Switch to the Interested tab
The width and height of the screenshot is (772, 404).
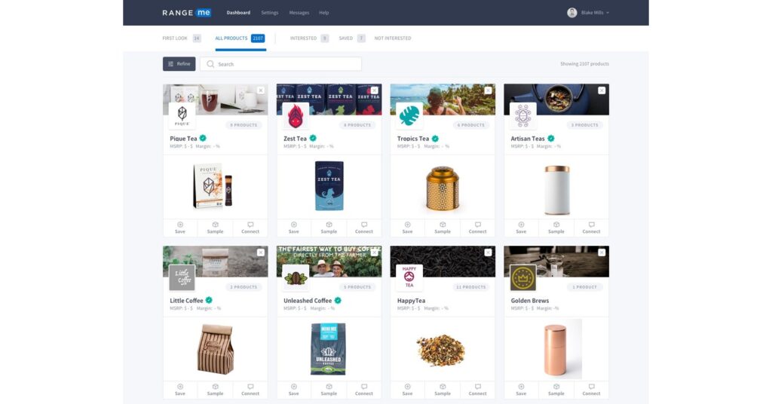coord(308,38)
